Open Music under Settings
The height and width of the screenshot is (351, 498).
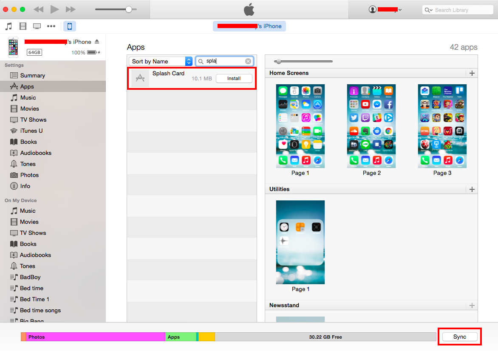point(53,97)
